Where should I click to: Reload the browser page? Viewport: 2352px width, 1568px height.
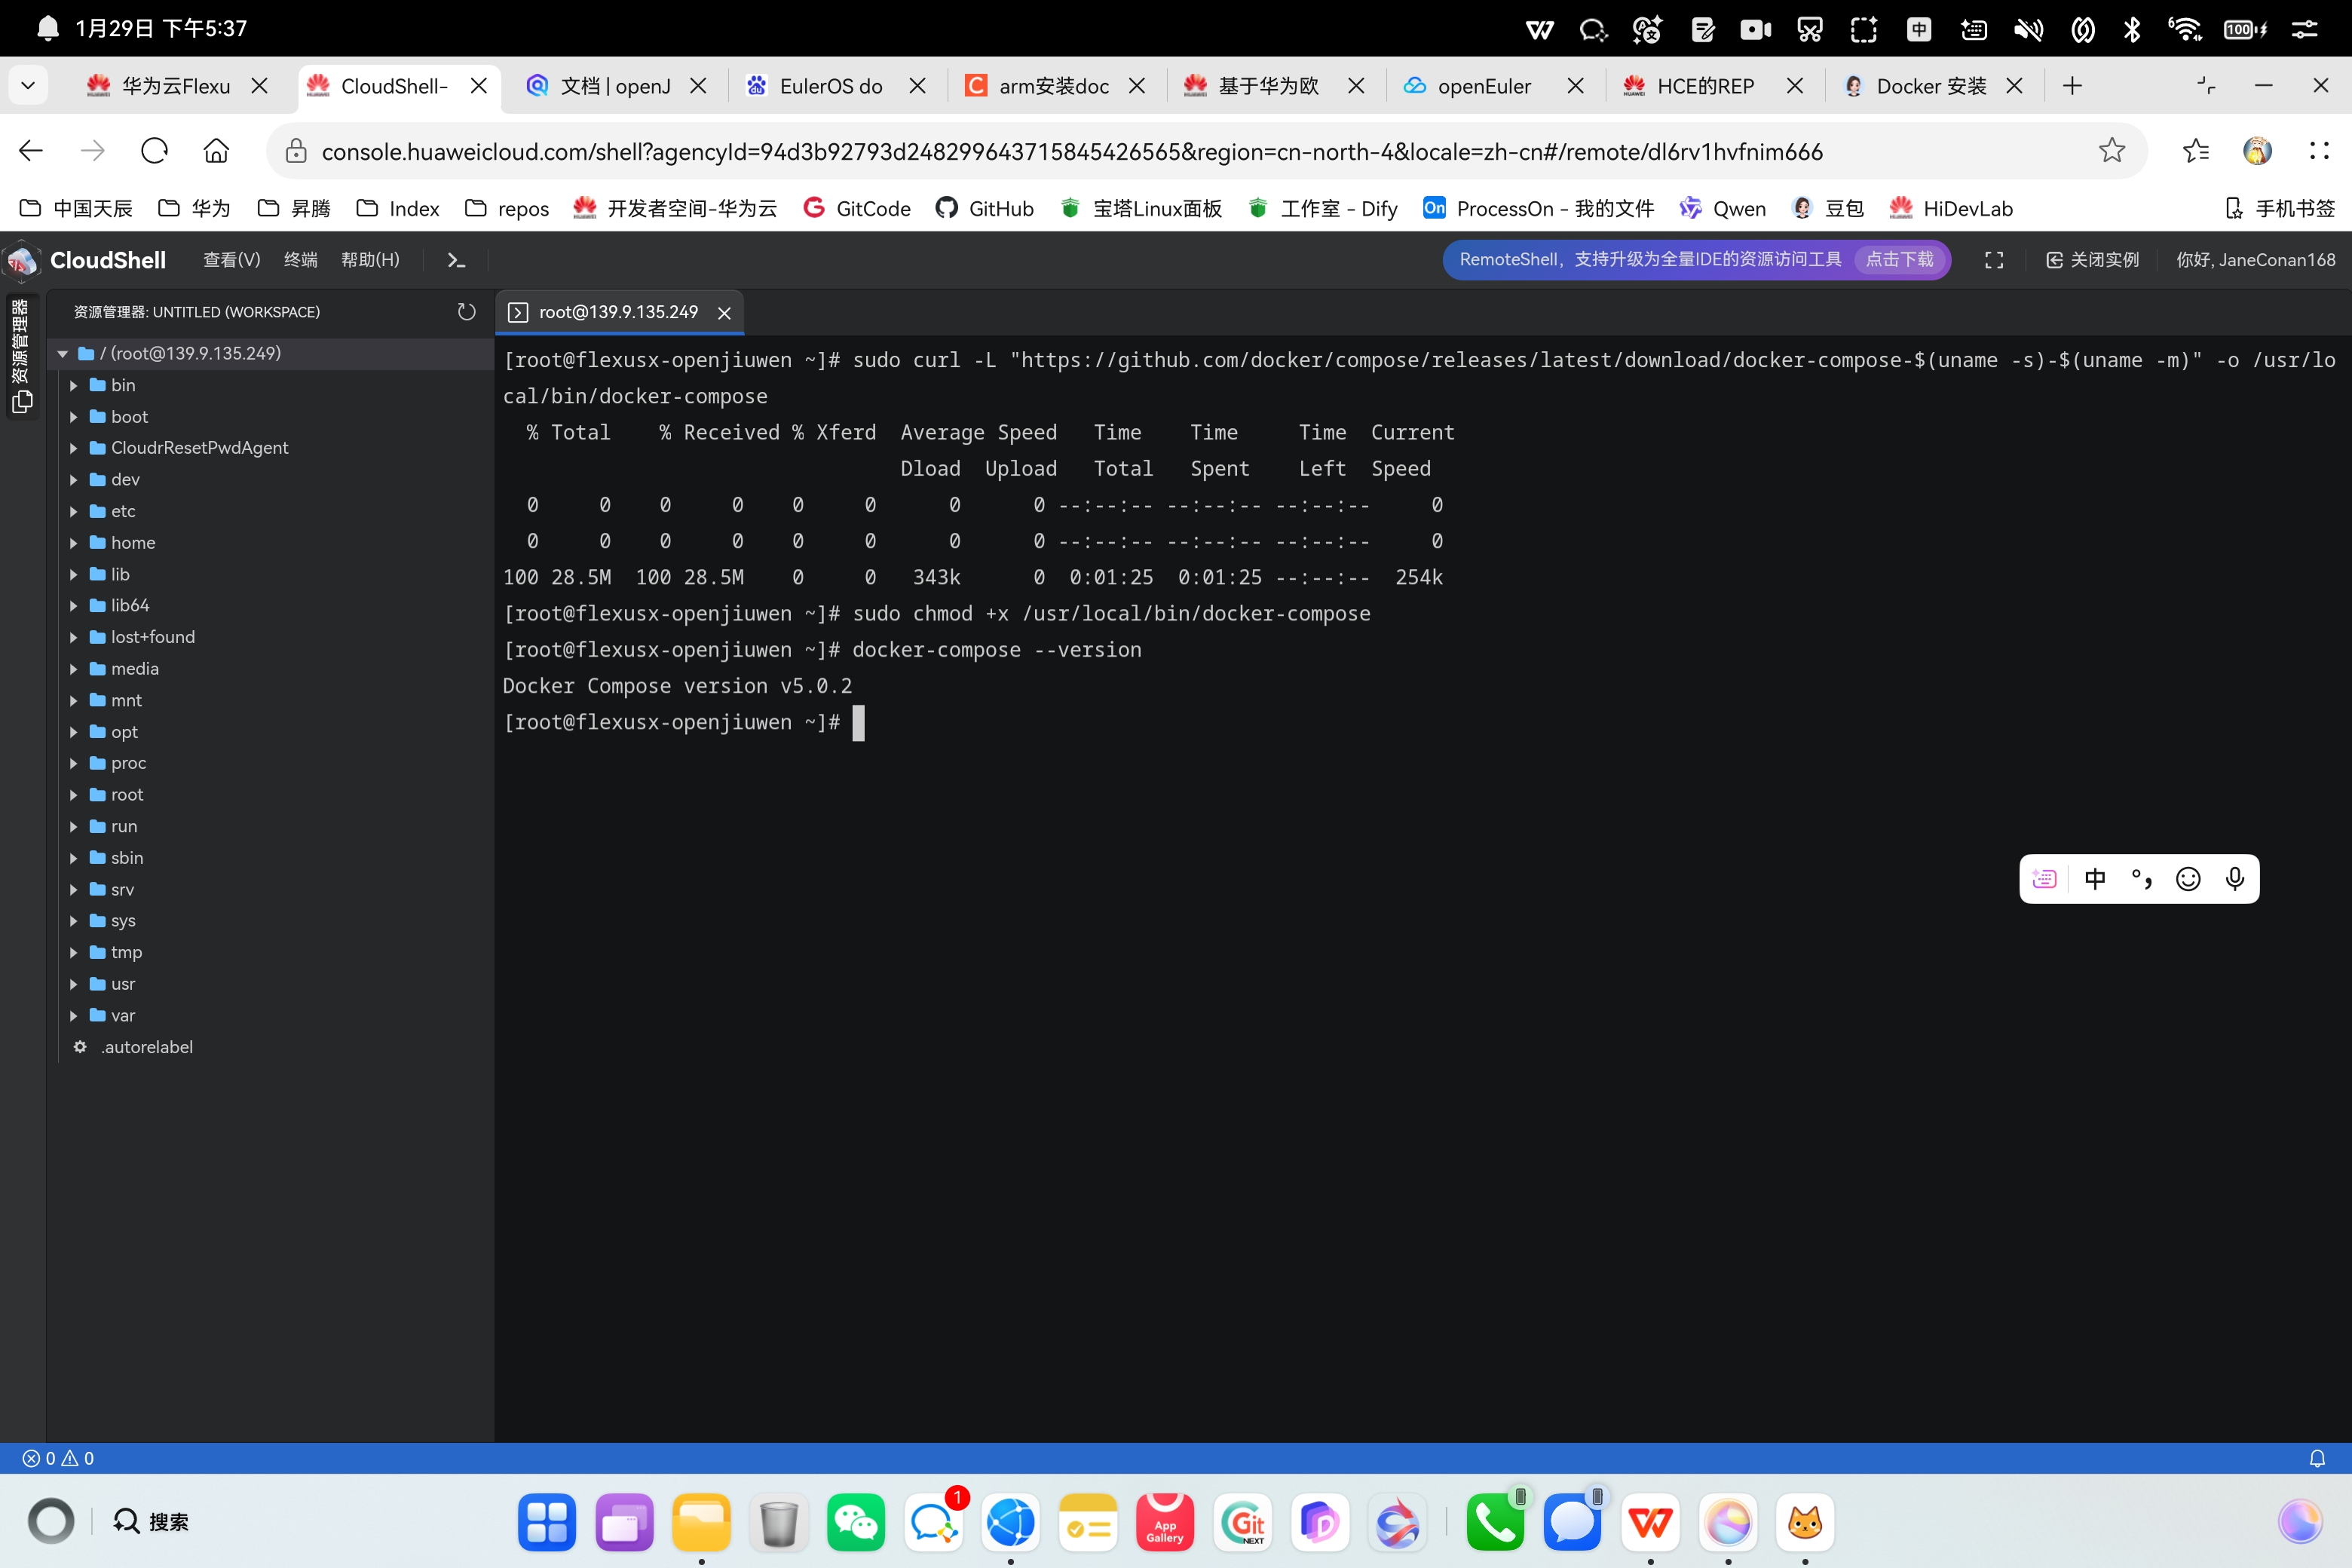(x=154, y=151)
